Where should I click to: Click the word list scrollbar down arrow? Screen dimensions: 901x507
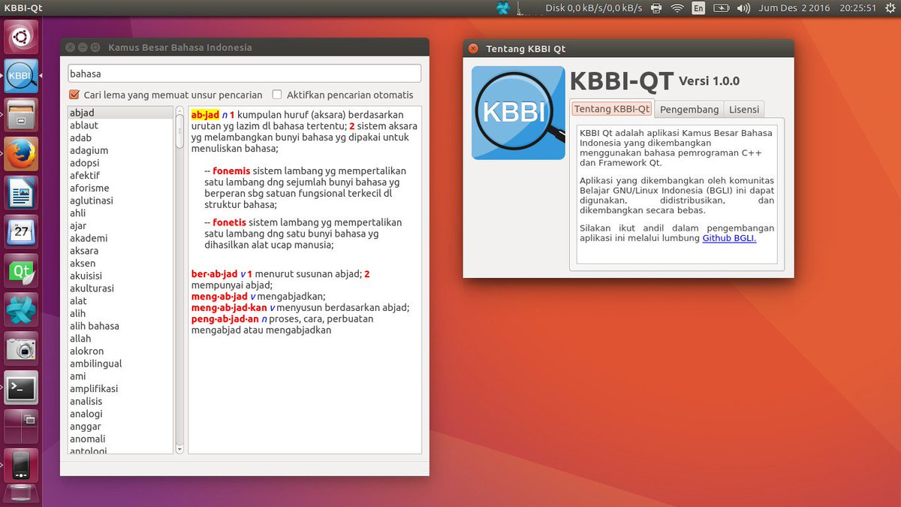(179, 448)
